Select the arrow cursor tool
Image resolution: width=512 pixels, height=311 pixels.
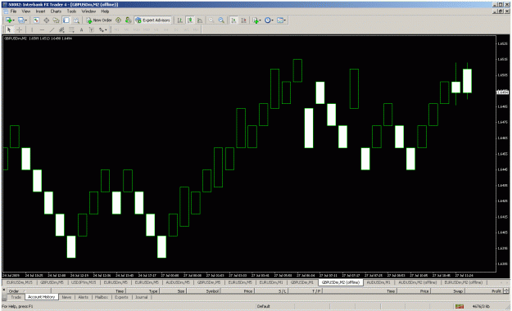click(9, 30)
